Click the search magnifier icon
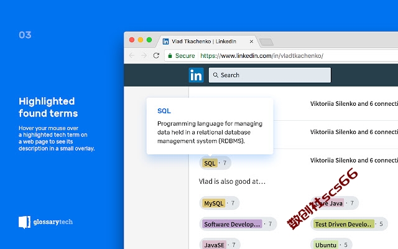This screenshot has width=398, height=249. pyautogui.click(x=216, y=75)
